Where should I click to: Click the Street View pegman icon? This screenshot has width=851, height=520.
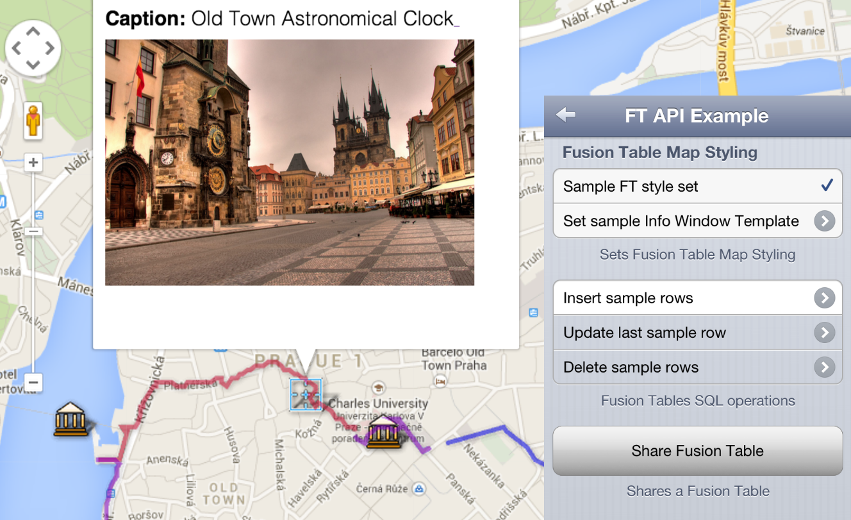(33, 121)
